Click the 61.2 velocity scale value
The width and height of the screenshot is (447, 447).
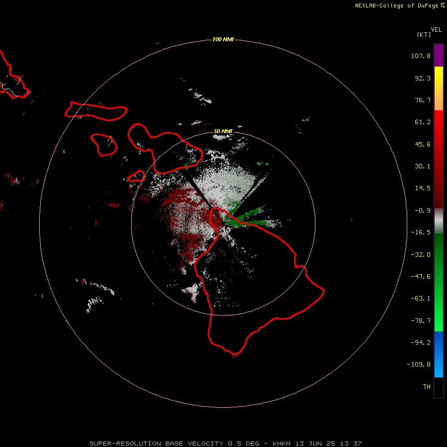[423, 122]
